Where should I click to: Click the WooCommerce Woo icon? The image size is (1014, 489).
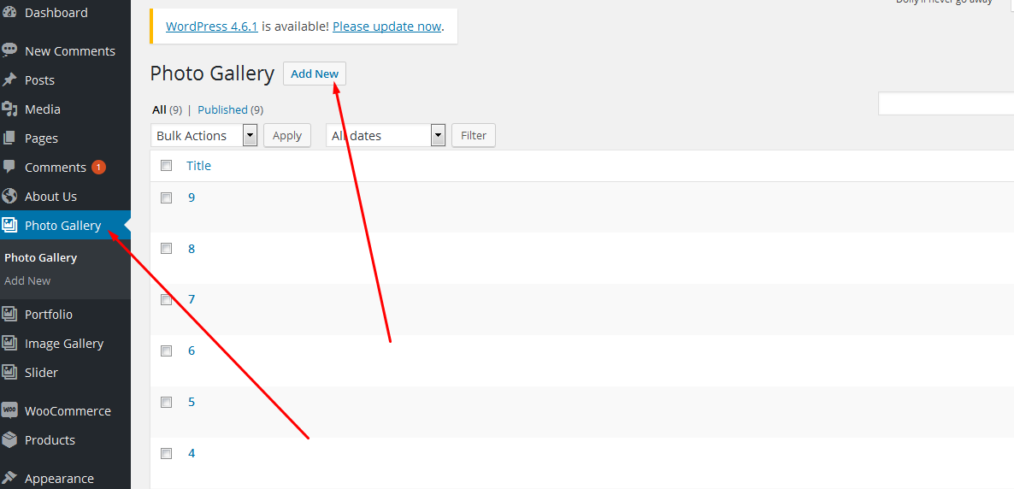click(x=9, y=410)
